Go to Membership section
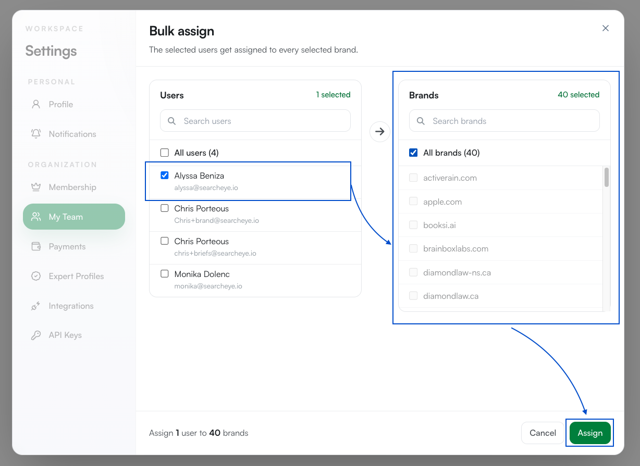 74,187
